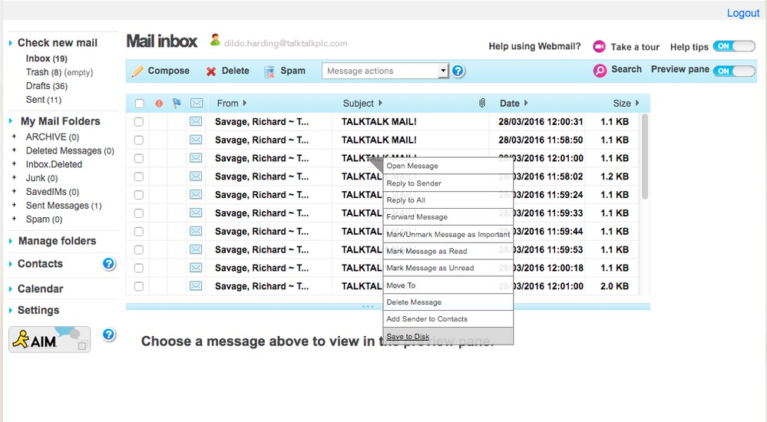Image resolution: width=767 pixels, height=422 pixels.
Task: Toggle the Preview pane ON switch
Action: [x=734, y=71]
